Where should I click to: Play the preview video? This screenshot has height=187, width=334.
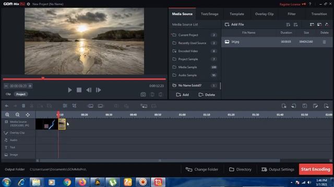click(69, 90)
